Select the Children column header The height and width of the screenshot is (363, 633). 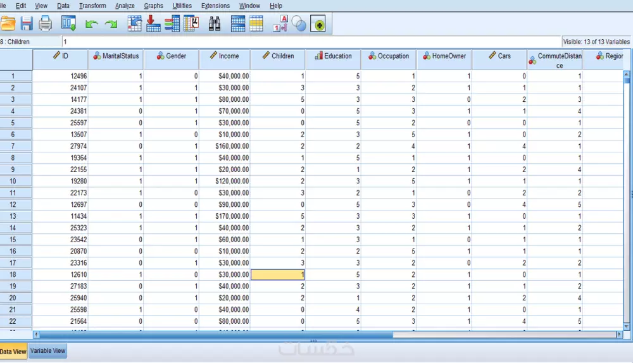point(278,59)
